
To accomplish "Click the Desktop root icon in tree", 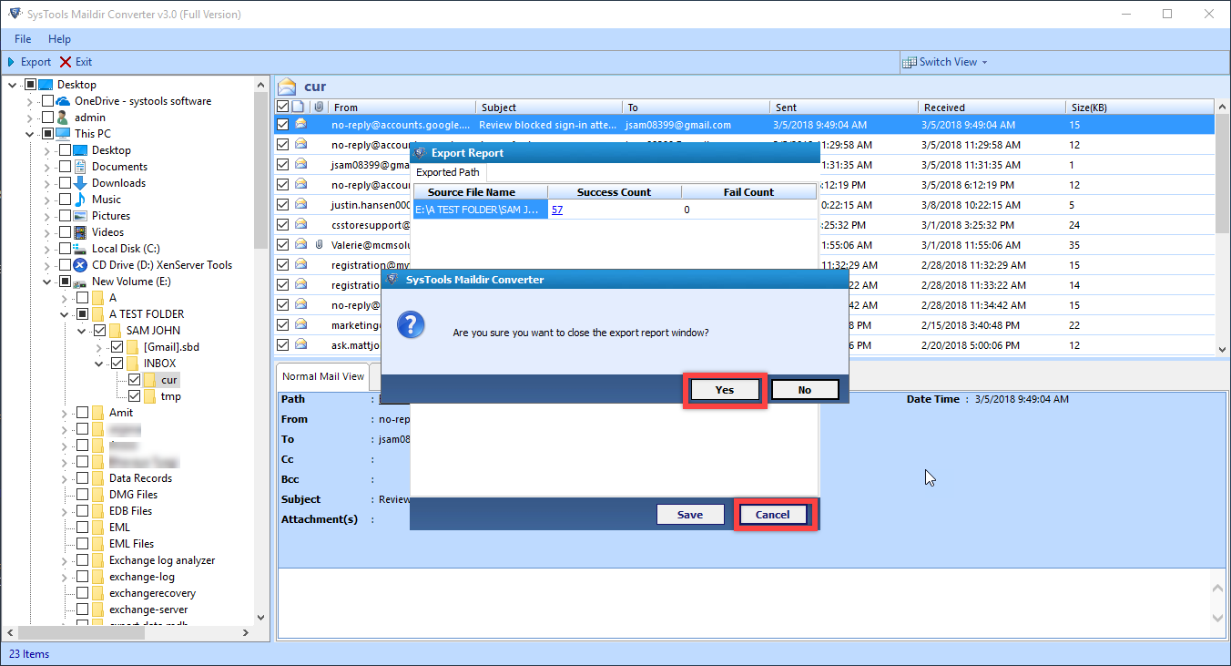I will tap(46, 85).
